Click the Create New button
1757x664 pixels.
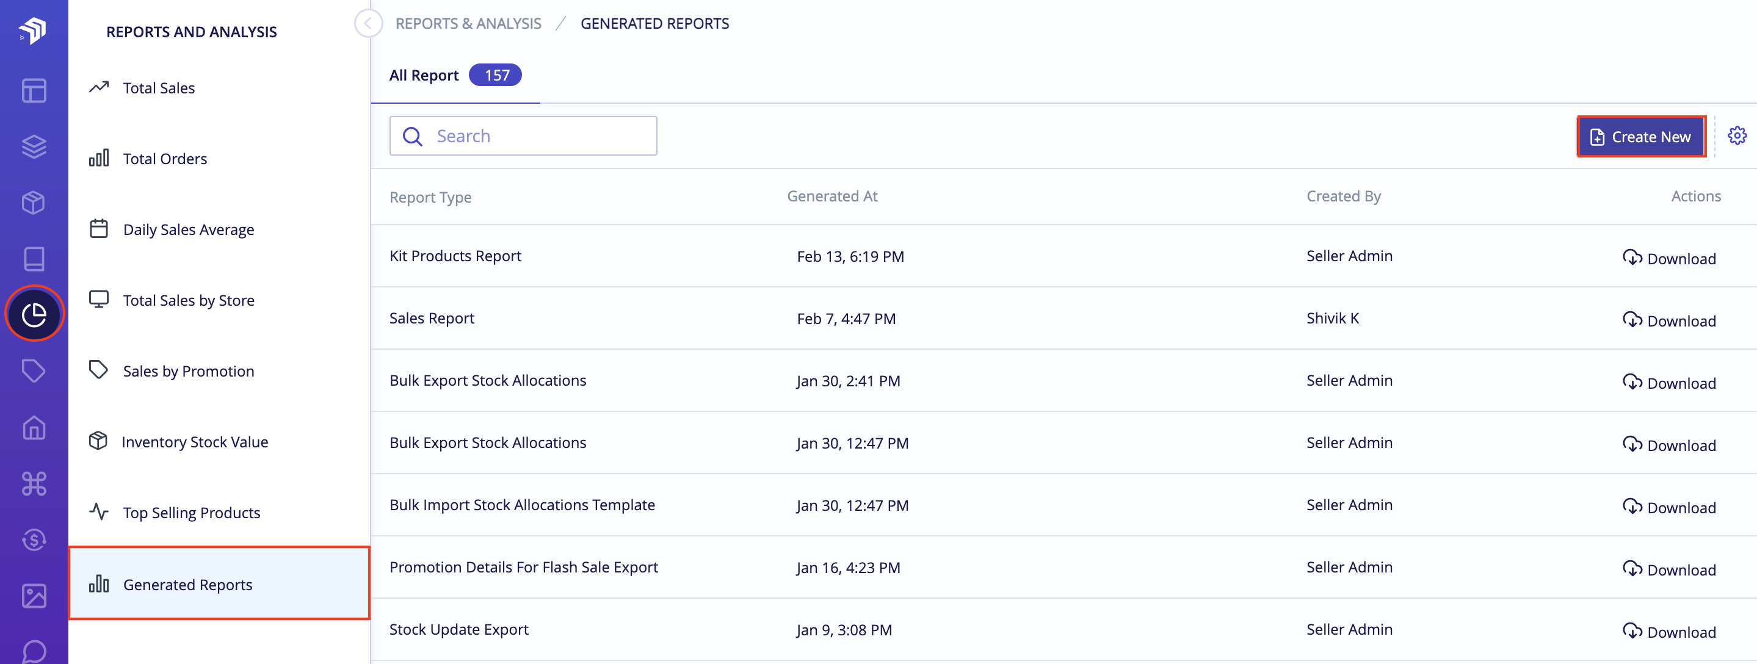click(1641, 137)
